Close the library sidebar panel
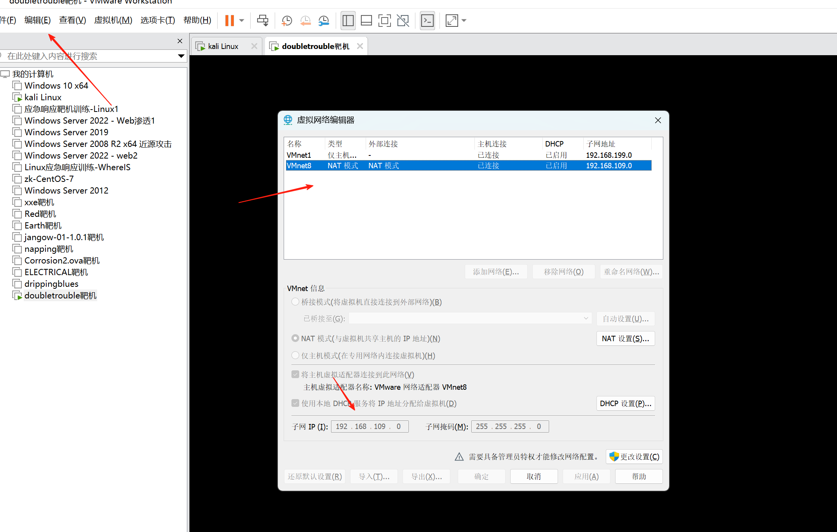This screenshot has width=837, height=532. click(180, 41)
